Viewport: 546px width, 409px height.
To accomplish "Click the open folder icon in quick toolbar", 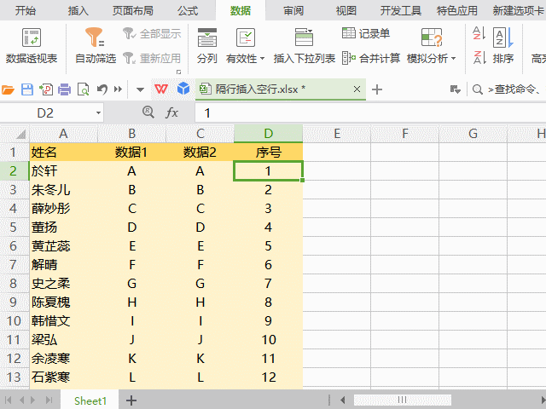I will (x=8, y=89).
